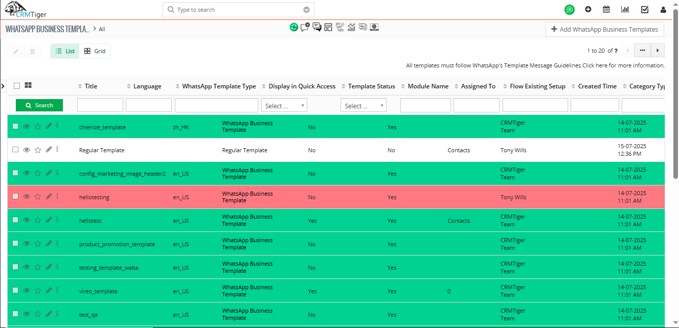Click WhatsApp Business Templates module title

[x=48, y=29]
